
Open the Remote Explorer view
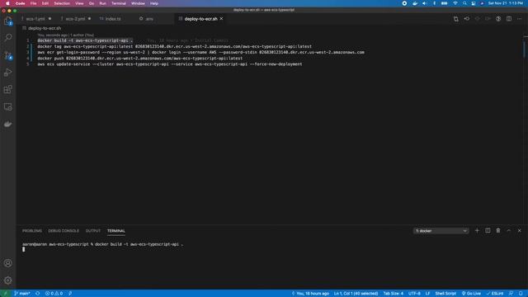tap(7, 106)
